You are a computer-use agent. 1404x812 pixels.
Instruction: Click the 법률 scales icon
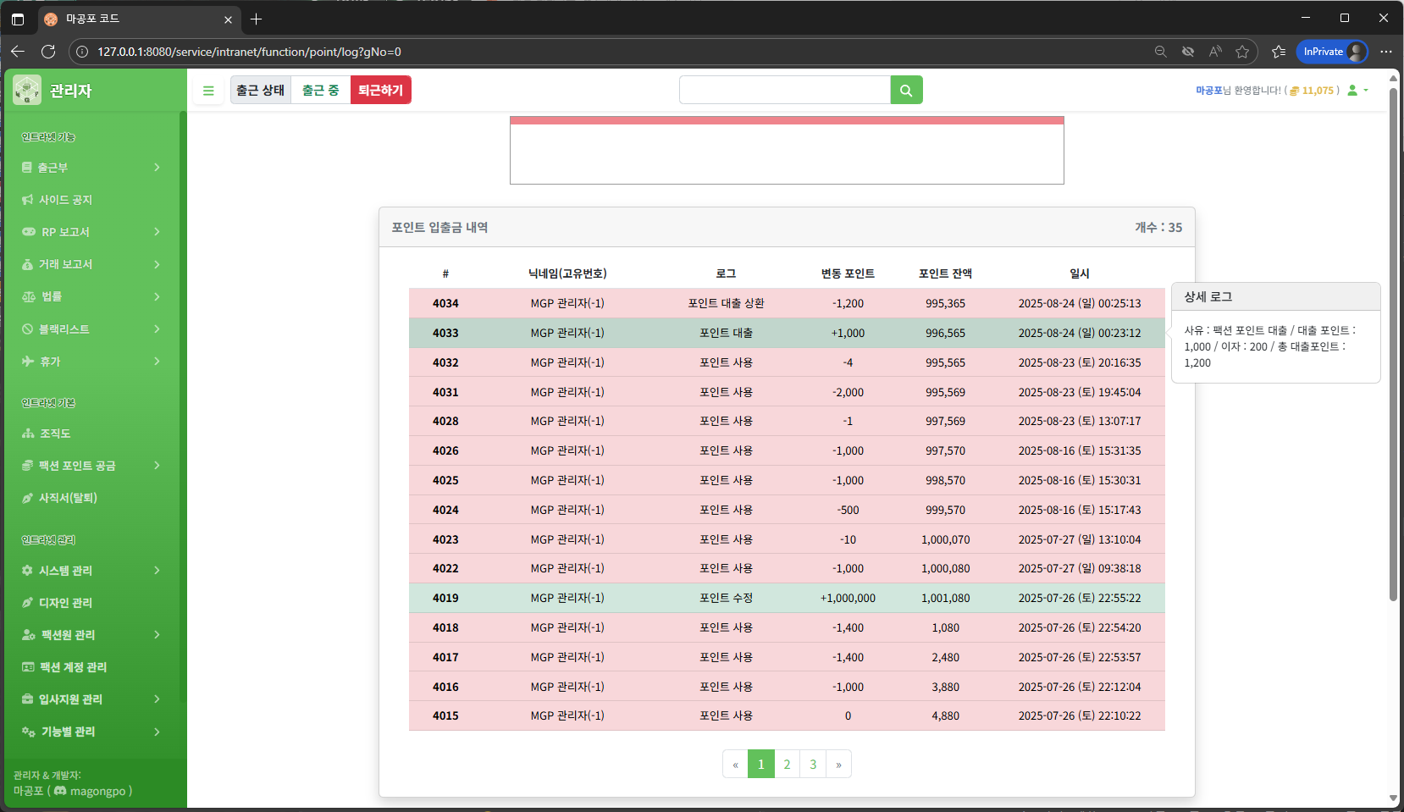(x=29, y=296)
